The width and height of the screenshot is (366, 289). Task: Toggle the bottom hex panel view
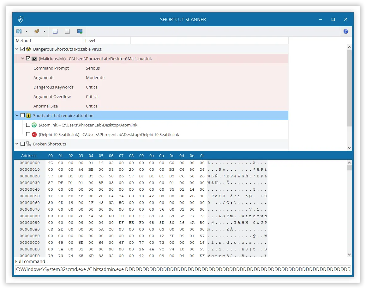click(x=55, y=31)
